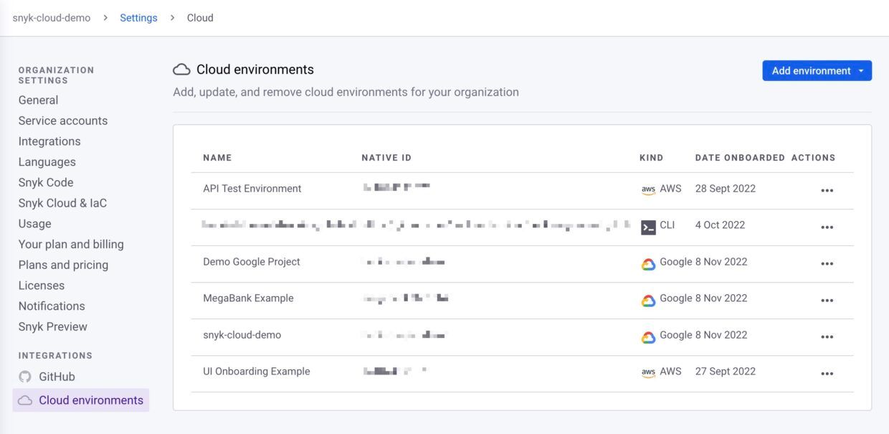This screenshot has height=434, width=889.
Task: Open the actions menu for MegaBank Example
Action: (x=827, y=298)
